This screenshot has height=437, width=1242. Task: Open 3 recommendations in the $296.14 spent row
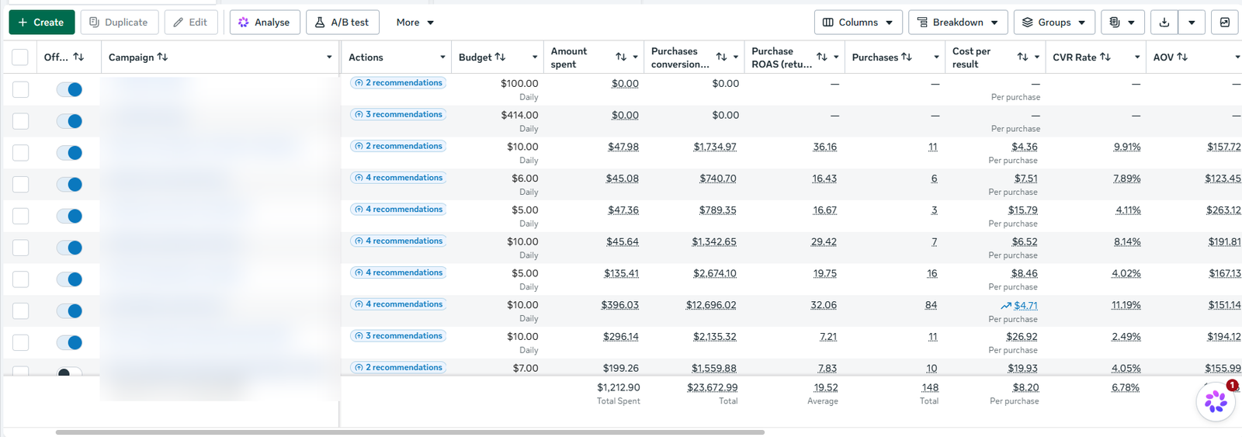point(398,336)
